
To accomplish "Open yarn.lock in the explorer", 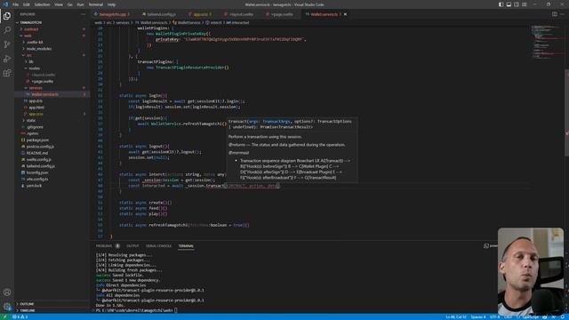I will click(x=52, y=186).
